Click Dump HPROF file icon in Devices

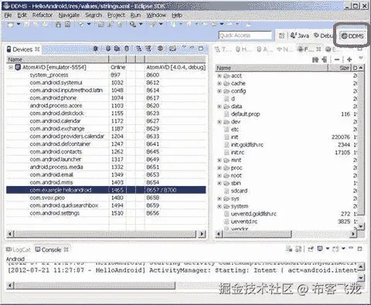[117, 49]
